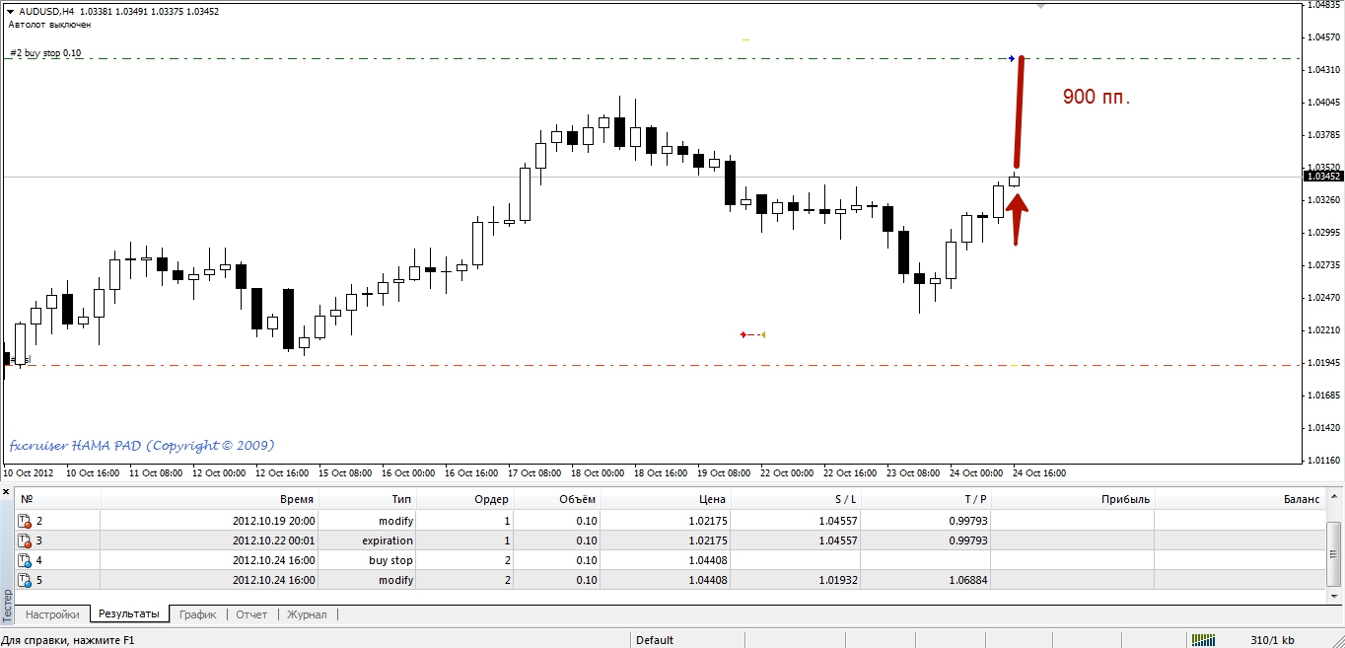Select the Результаты tab
The image size is (1345, 648).
pyautogui.click(x=128, y=613)
